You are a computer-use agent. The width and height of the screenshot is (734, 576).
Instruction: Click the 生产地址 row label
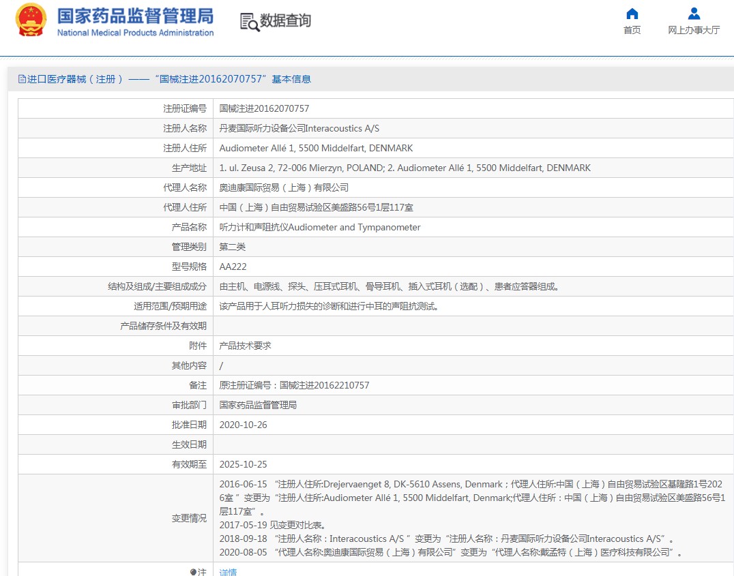click(x=189, y=168)
